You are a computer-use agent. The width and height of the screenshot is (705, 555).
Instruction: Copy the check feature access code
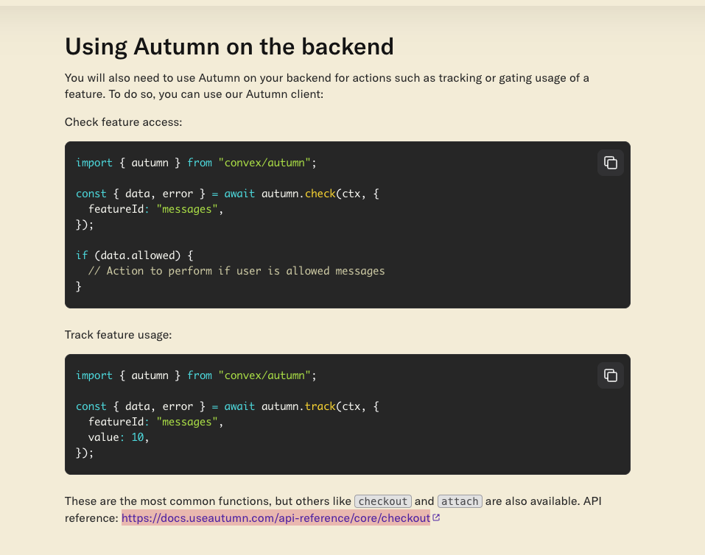(x=610, y=163)
